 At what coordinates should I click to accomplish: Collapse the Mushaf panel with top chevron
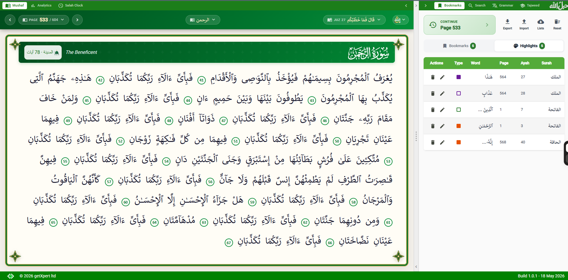click(406, 5)
